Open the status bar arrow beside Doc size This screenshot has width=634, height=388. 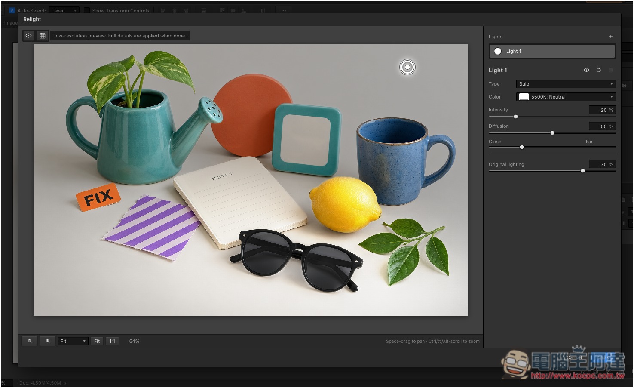[x=65, y=383]
